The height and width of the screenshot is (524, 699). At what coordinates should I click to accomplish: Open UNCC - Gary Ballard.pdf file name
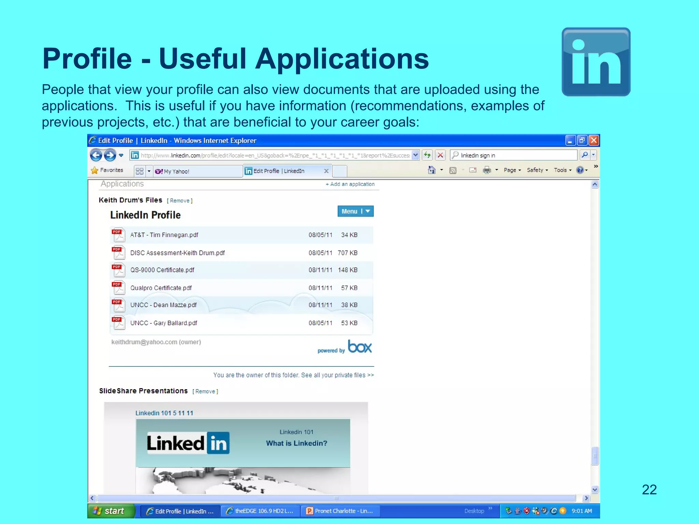(163, 323)
